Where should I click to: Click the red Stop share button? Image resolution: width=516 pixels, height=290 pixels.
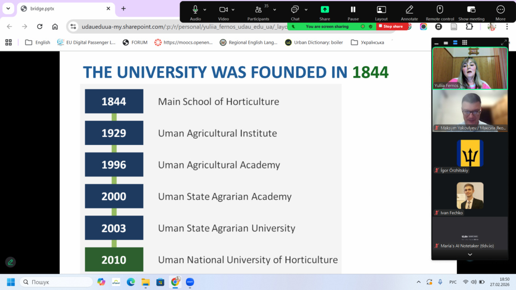pos(391,27)
